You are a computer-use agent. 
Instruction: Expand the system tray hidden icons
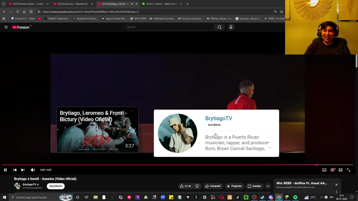[x=321, y=197]
